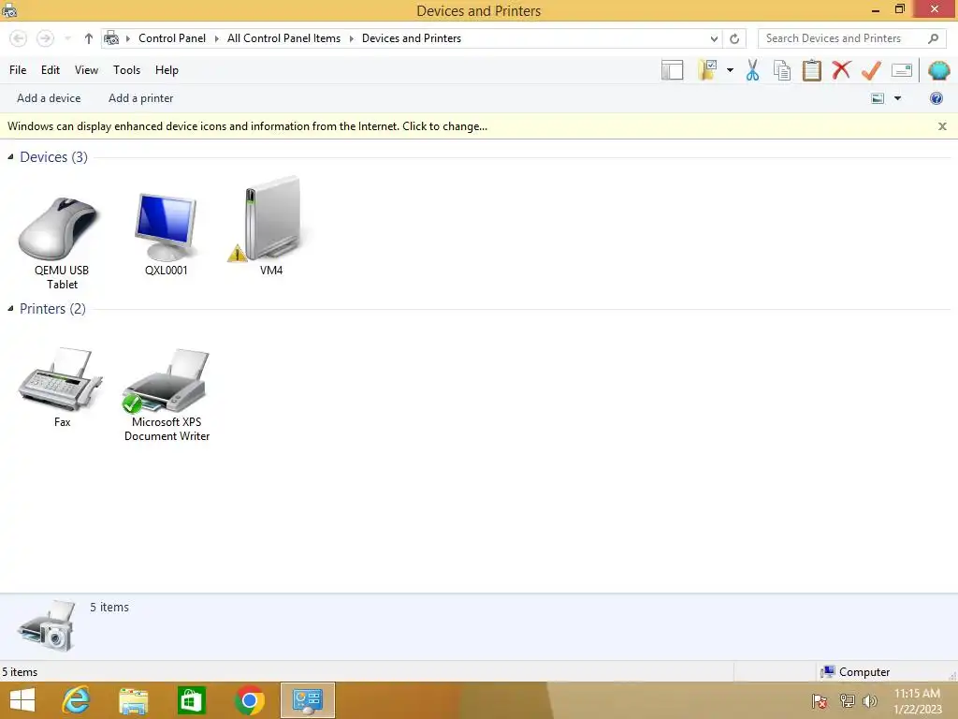Viewport: 958px width, 719px height.
Task: Click the change view icon
Action: (878, 98)
